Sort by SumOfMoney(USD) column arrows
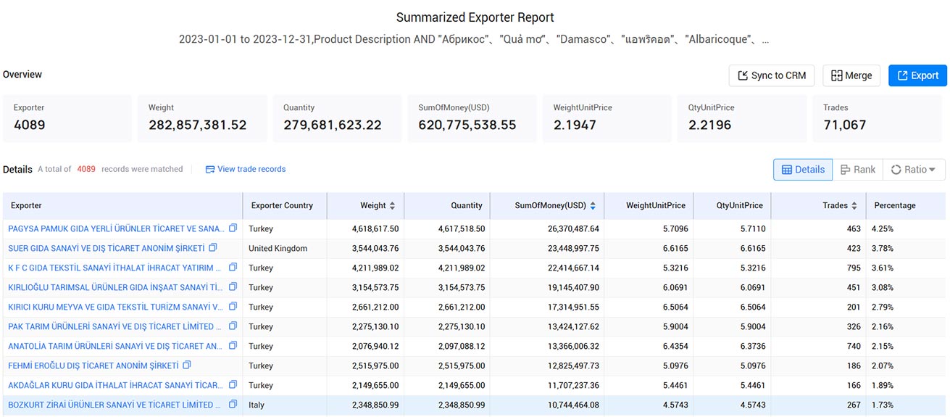This screenshot has width=950, height=417. point(593,206)
